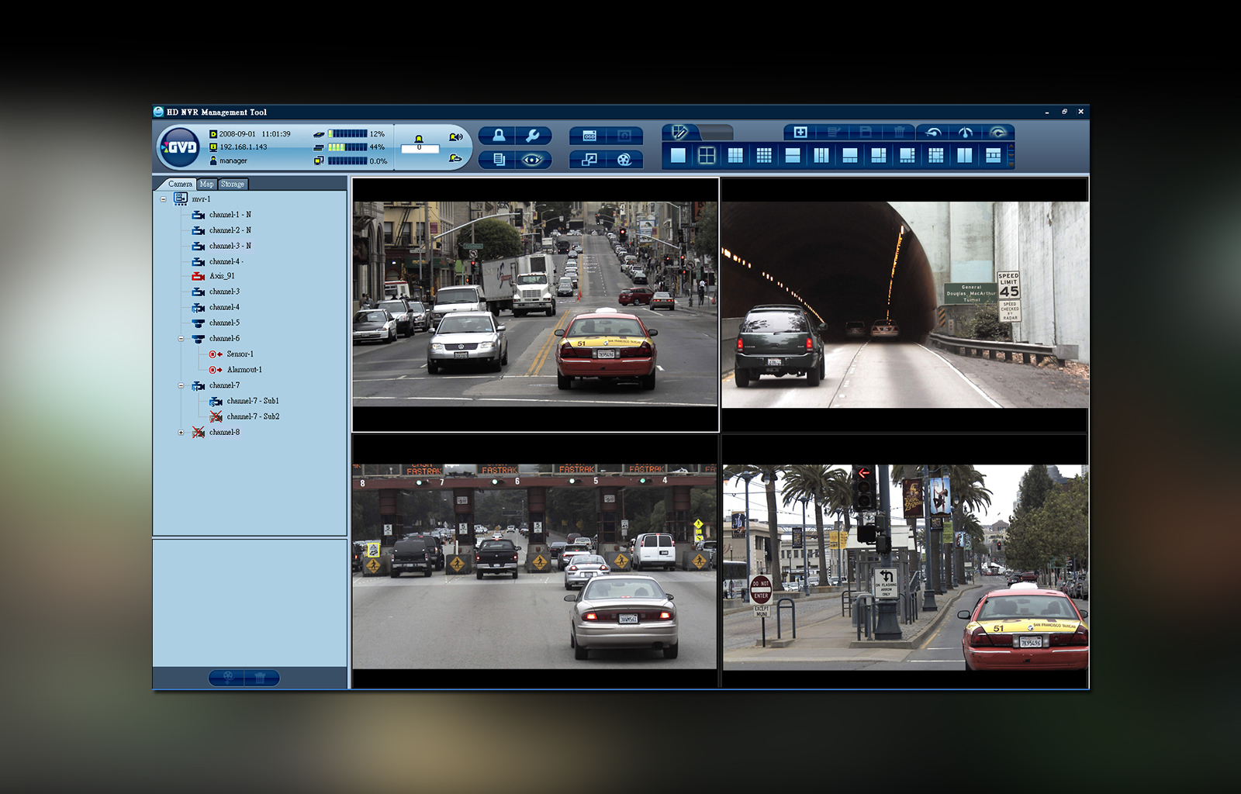Select Axis_91 camera in the tree
Screen dimensions: 1241x794
coord(222,276)
